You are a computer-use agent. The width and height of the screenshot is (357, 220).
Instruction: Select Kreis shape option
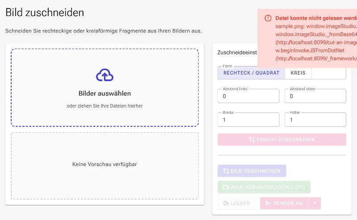click(298, 73)
